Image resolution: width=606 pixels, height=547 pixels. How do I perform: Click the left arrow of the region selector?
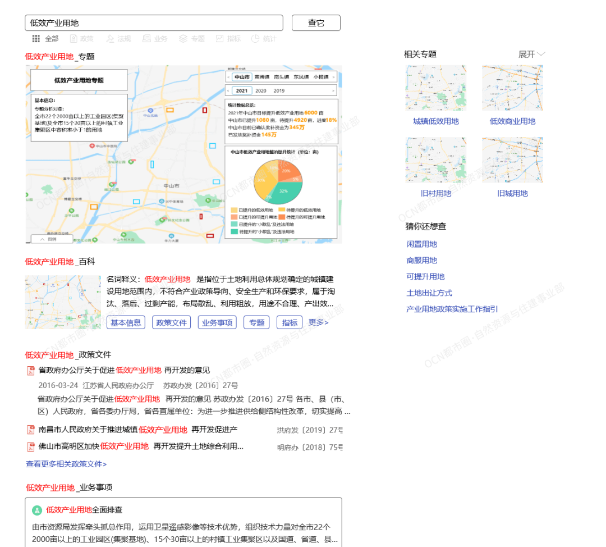(x=228, y=77)
